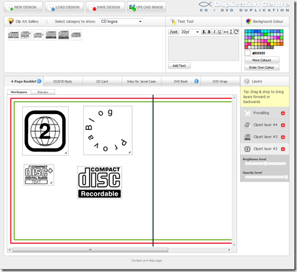The height and width of the screenshot is (272, 297).
Task: Select the ProvaBlog layer
Action: [x=261, y=113]
